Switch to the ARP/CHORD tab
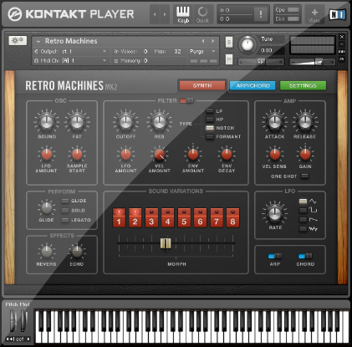The width and height of the screenshot is (352, 347). [x=253, y=85]
